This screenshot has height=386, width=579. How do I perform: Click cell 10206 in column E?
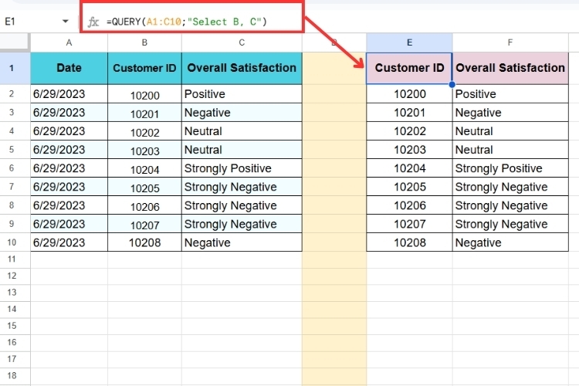tap(409, 205)
